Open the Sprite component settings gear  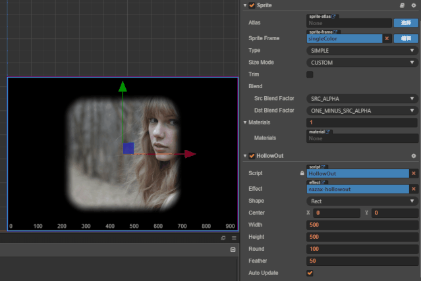(x=413, y=6)
